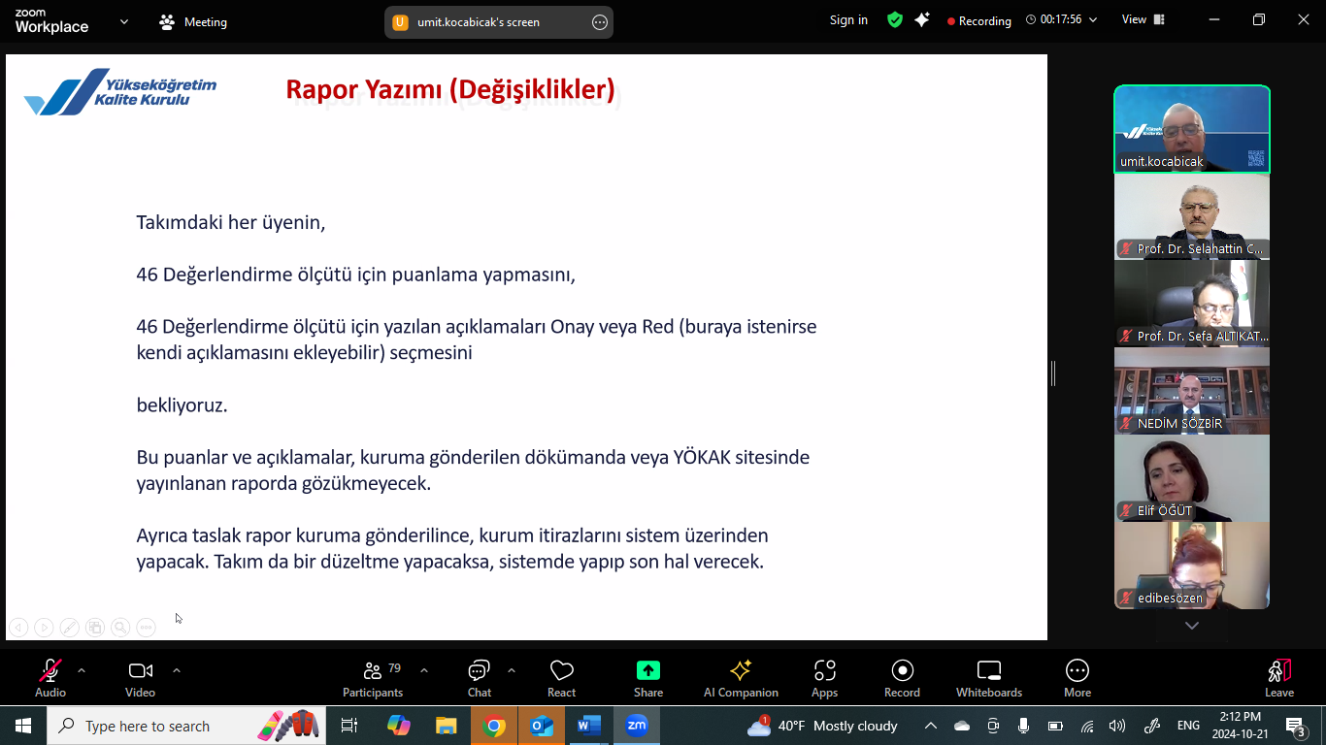The height and width of the screenshot is (745, 1326).
Task: Start screen sharing with Share button
Action: [648, 678]
